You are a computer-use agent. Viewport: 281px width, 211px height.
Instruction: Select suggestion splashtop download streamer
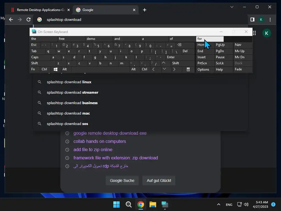[x=140, y=92]
